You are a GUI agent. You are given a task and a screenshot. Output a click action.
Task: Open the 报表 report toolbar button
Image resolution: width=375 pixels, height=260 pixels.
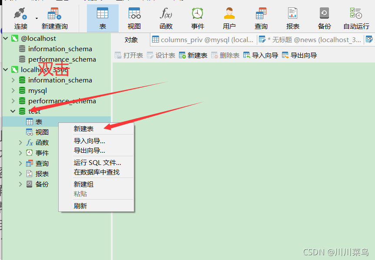coord(293,18)
